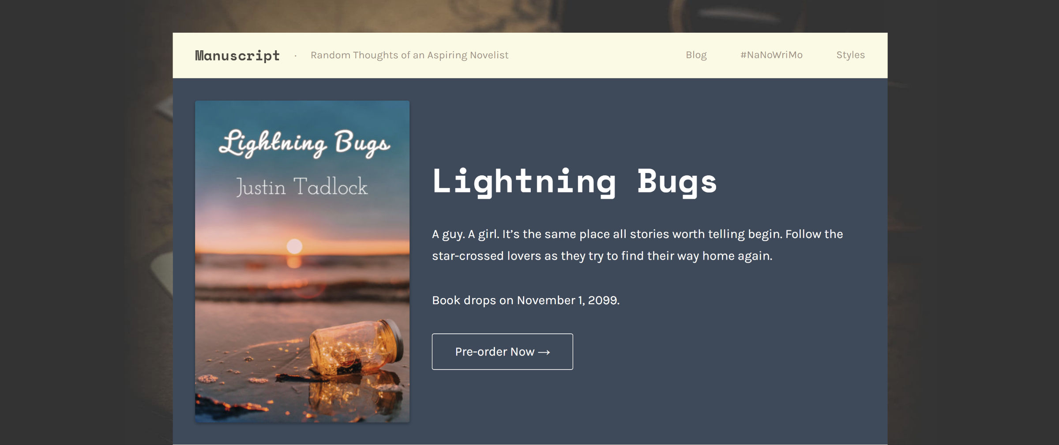Click the Manuscript site logo
This screenshot has width=1059, height=445.
(237, 55)
